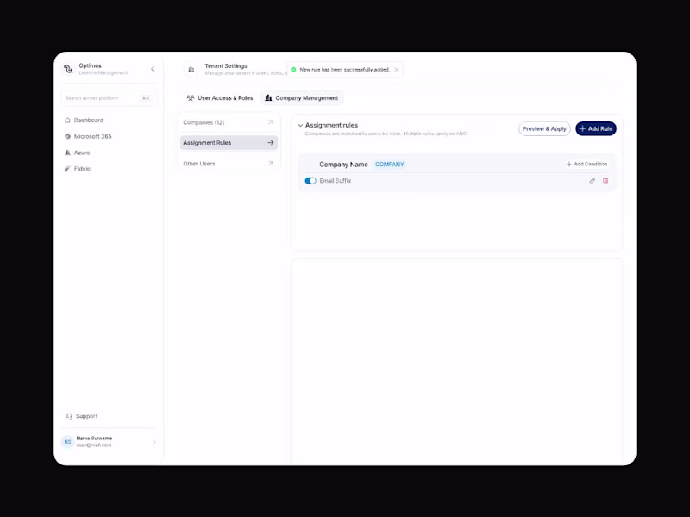Expand the Name Surname profile chevron

tap(154, 442)
